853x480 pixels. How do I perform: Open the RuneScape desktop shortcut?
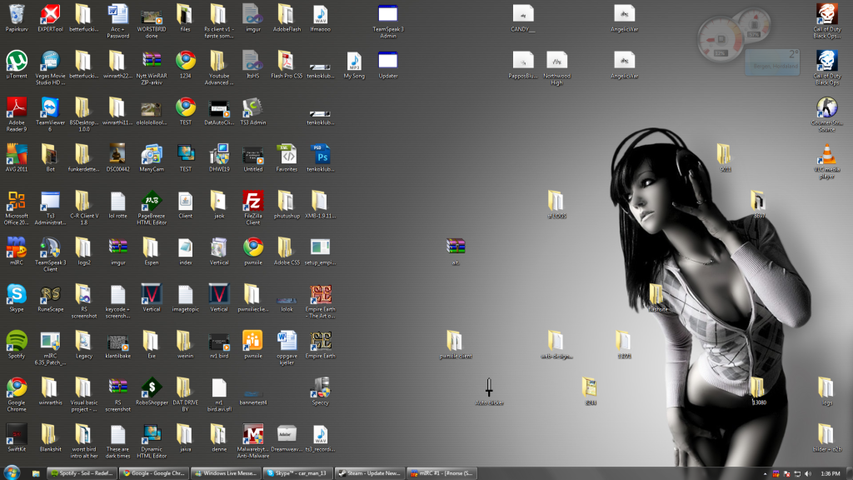50,294
